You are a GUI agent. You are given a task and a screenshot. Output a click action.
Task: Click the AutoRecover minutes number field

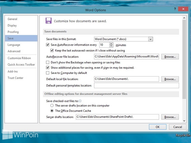click(104, 45)
